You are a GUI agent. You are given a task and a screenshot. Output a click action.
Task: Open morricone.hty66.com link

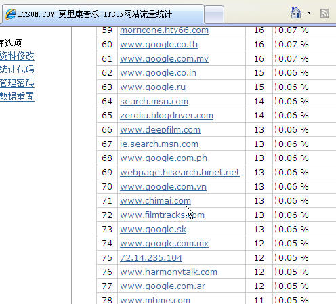(x=164, y=30)
